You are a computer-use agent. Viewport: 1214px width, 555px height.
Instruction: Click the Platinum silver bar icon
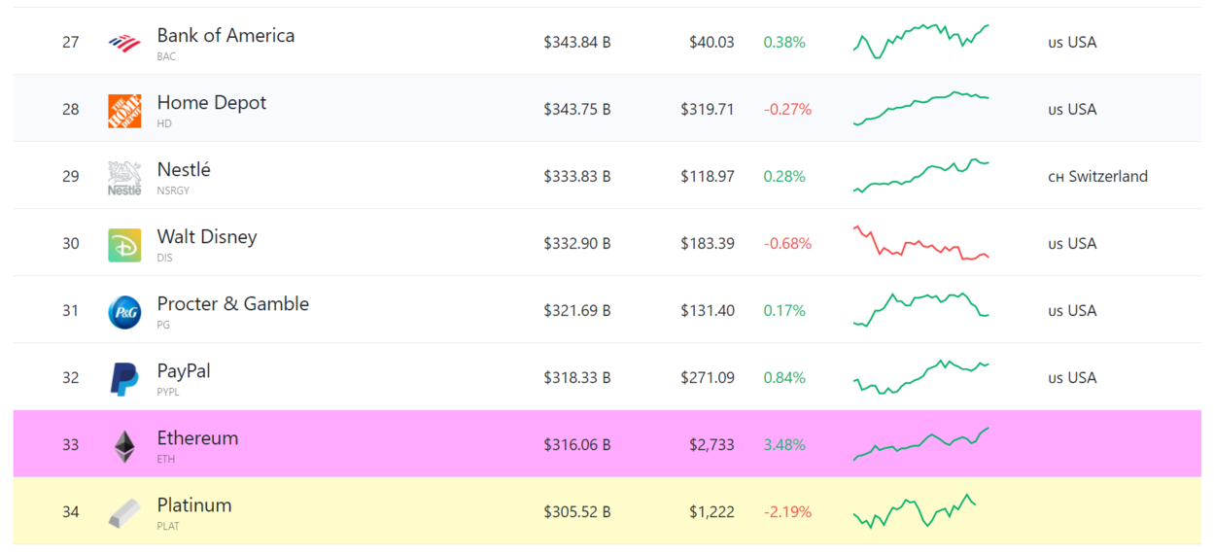pyautogui.click(x=124, y=513)
